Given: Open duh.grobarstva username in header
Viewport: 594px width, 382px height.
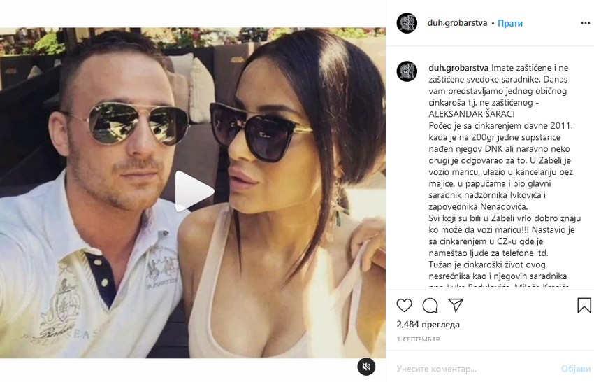Looking at the screenshot, I should (x=457, y=23).
